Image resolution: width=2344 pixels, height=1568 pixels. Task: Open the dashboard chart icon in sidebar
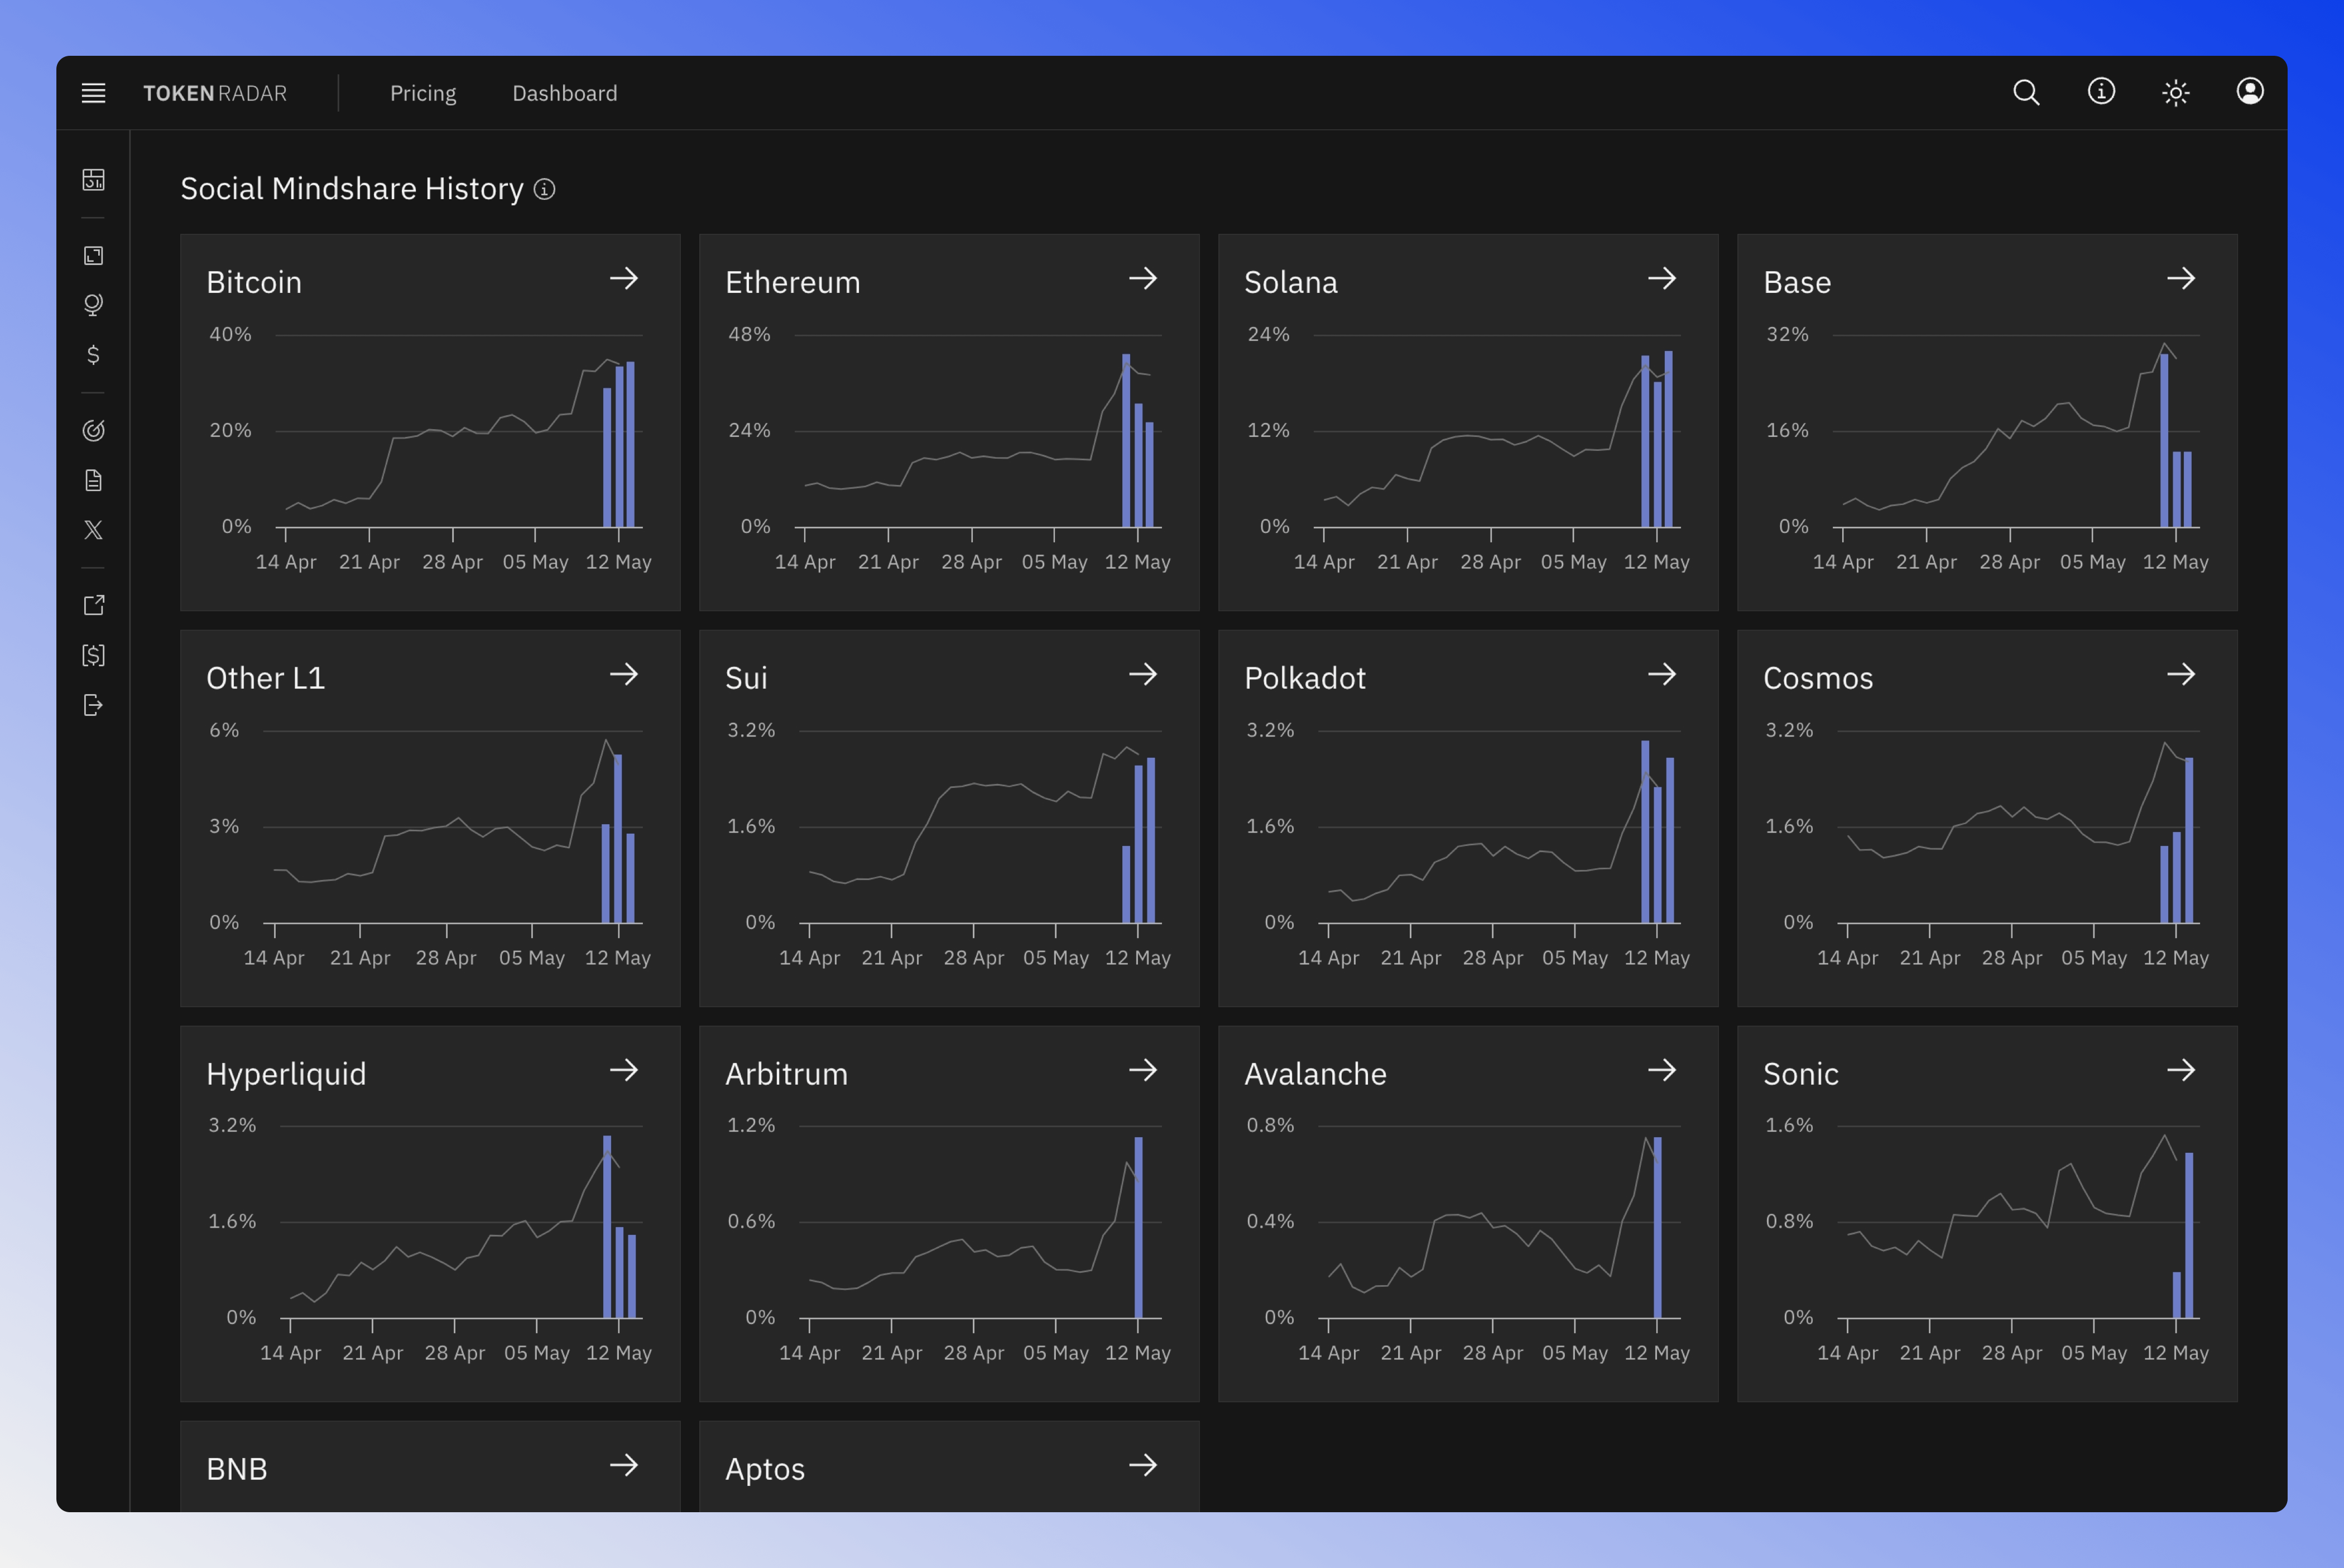coord(93,180)
